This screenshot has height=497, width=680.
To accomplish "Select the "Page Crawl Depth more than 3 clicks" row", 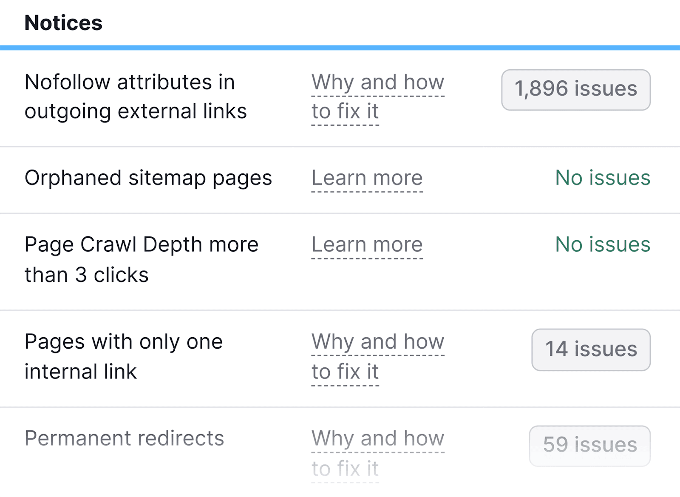I will click(x=142, y=259).
